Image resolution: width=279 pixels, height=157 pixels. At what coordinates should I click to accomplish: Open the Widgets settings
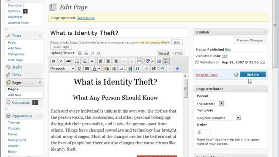(x=14, y=128)
